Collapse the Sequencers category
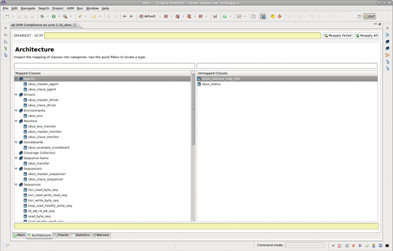Viewport: 393px width, 251px height. click(16, 169)
